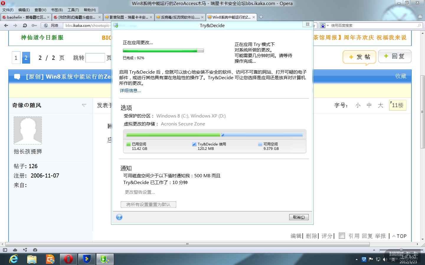Open the Action Center flag tray icon
Image resolution: width=425 pixels, height=265 pixels.
tap(371, 259)
